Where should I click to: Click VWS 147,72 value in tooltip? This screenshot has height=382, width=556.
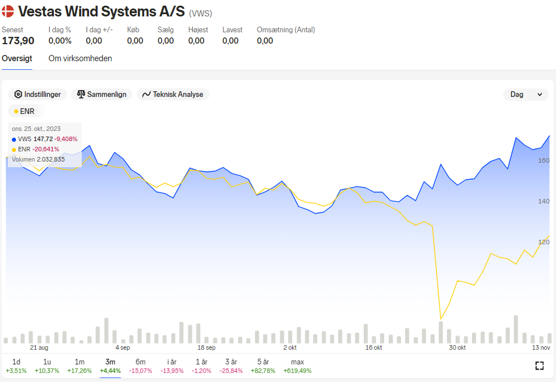(43, 139)
